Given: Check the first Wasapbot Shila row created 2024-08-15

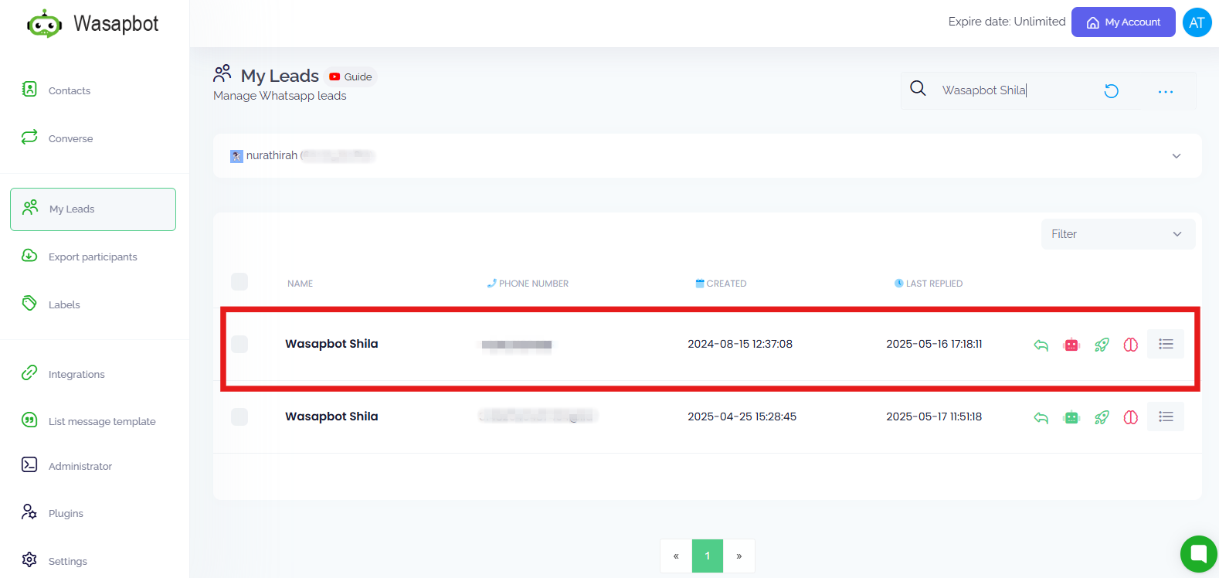Looking at the screenshot, I should pos(239,344).
